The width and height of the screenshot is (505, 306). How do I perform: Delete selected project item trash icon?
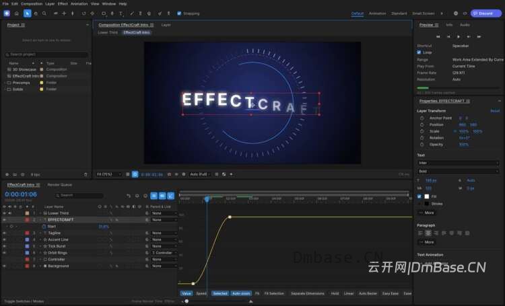click(86, 175)
